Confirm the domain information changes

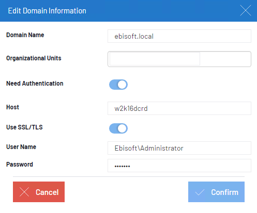216,192
